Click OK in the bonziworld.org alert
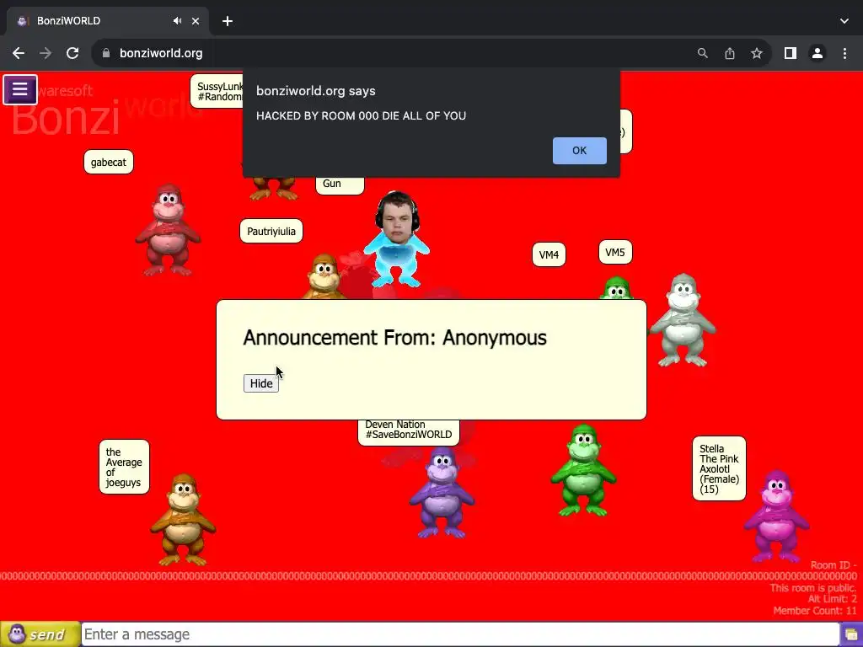The height and width of the screenshot is (647, 863). click(x=580, y=151)
